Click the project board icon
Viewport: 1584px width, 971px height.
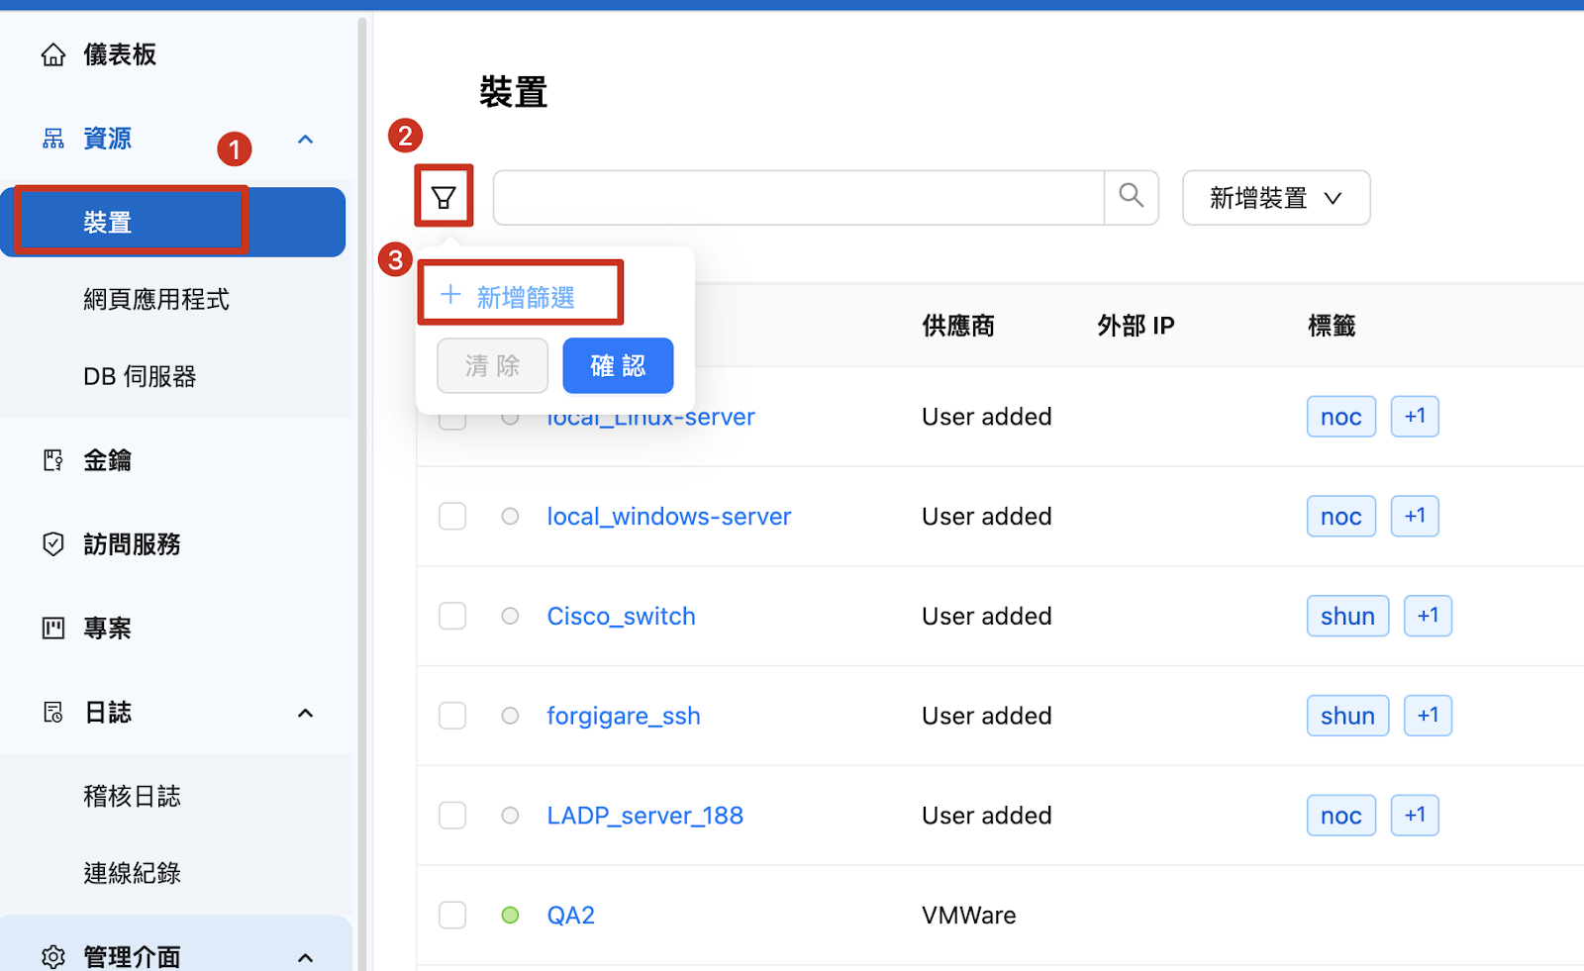[53, 629]
